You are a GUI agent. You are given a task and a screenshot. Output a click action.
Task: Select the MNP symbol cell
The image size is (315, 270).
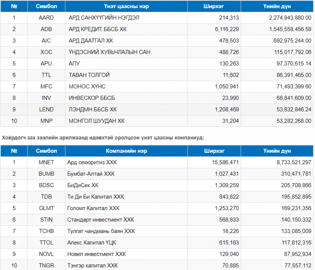click(x=46, y=121)
